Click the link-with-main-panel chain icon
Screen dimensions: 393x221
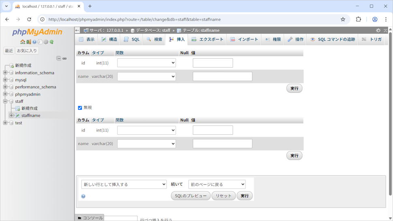coord(64,58)
